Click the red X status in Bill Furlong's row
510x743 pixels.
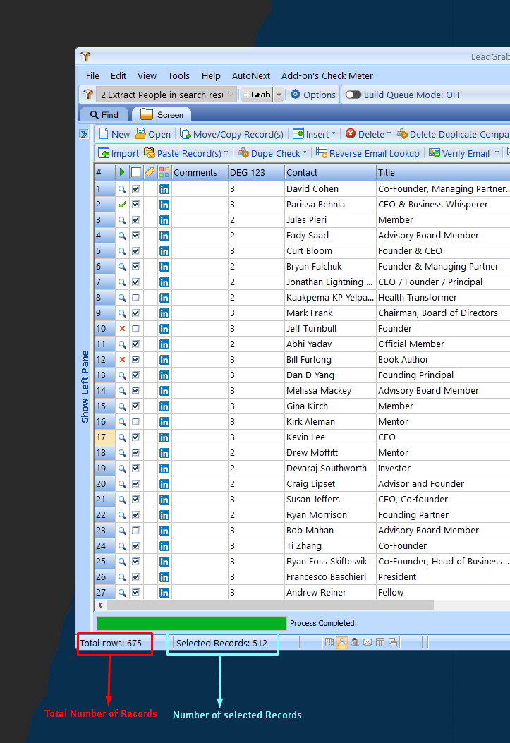(x=122, y=360)
